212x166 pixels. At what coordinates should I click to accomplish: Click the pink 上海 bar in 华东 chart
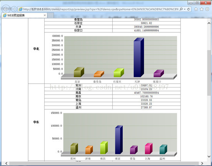click(x=149, y=149)
